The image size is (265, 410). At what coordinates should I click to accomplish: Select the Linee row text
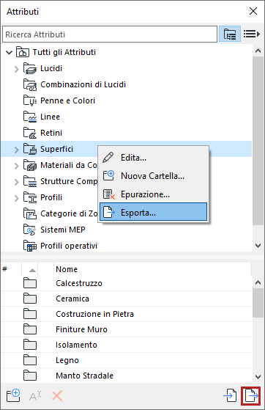coord(50,117)
